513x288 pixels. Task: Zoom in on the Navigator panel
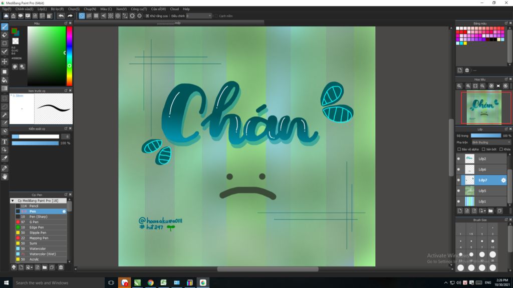click(468, 86)
